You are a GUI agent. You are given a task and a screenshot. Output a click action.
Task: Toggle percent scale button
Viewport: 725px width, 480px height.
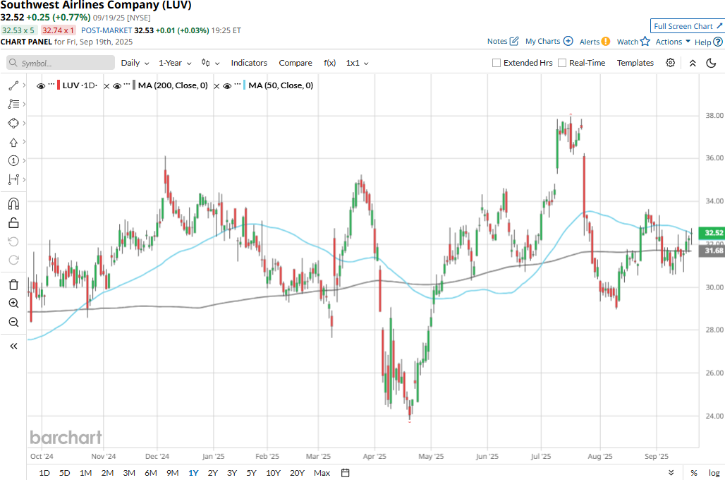point(693,473)
